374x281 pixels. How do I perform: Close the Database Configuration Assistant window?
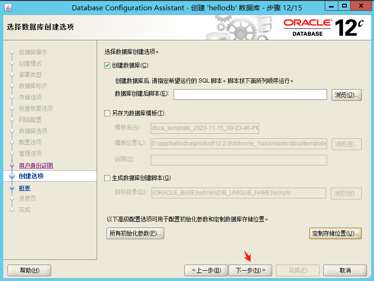point(361,6)
